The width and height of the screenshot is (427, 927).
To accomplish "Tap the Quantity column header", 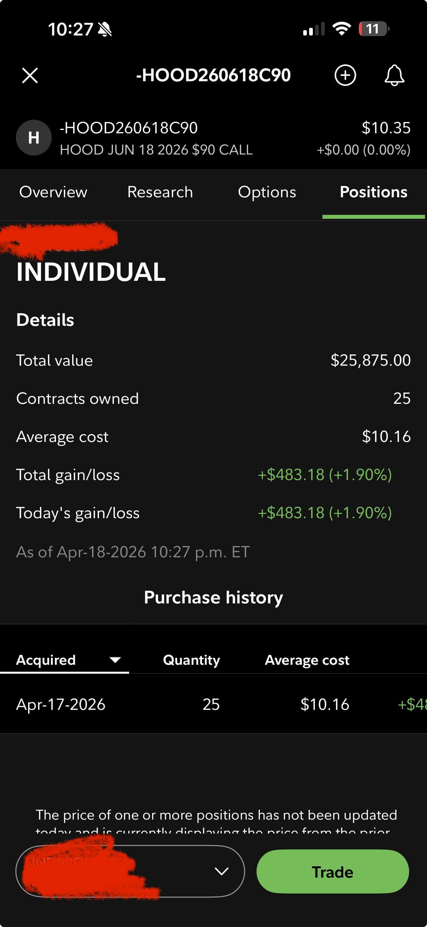I will (191, 660).
